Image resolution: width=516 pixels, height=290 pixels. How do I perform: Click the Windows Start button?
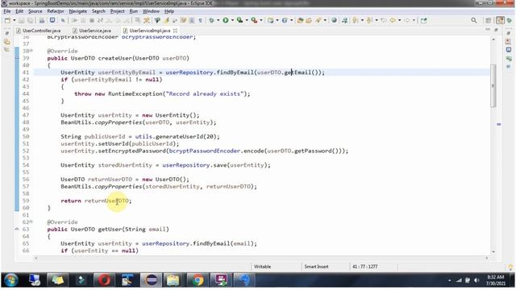(x=10, y=280)
